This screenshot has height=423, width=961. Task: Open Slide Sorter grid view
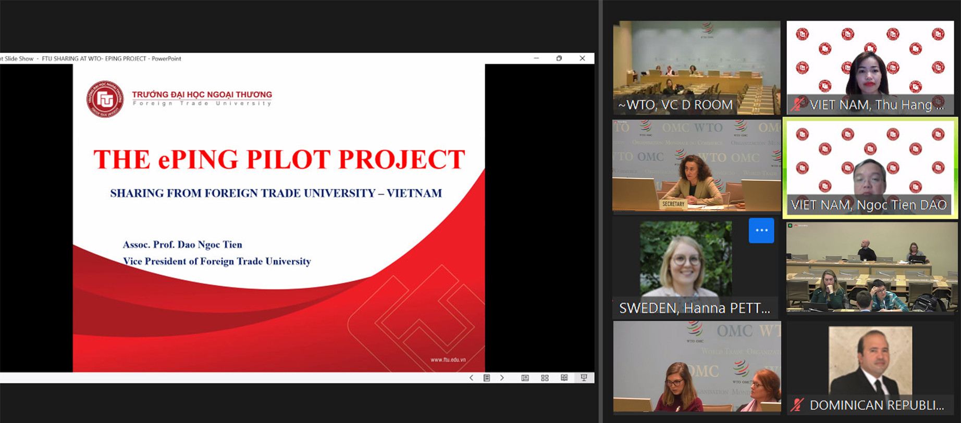545,378
